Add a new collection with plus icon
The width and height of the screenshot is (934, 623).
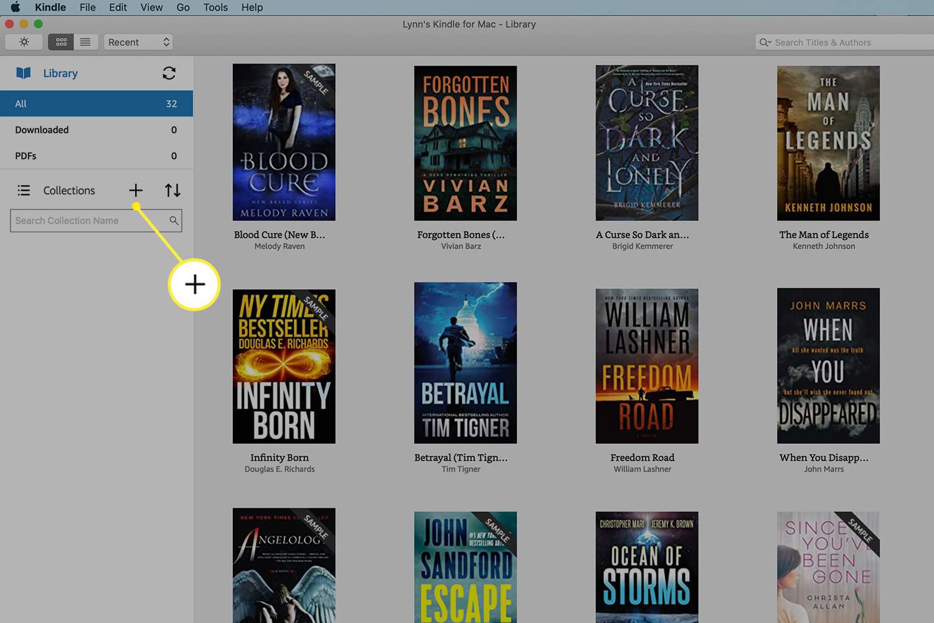136,190
